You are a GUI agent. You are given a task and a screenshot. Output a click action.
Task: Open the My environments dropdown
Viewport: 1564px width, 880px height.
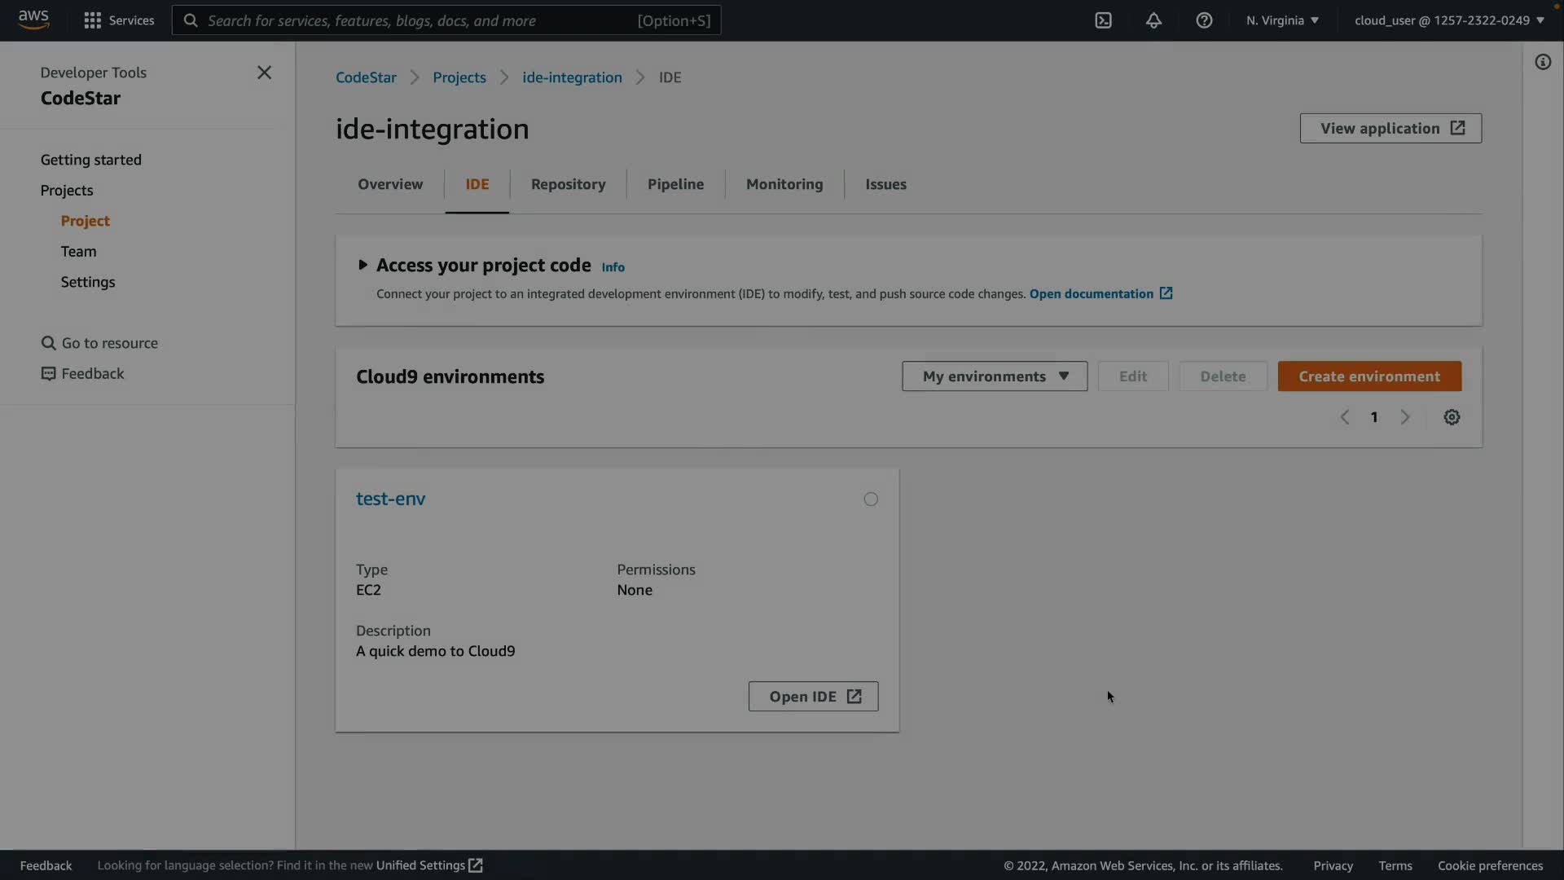coord(995,376)
